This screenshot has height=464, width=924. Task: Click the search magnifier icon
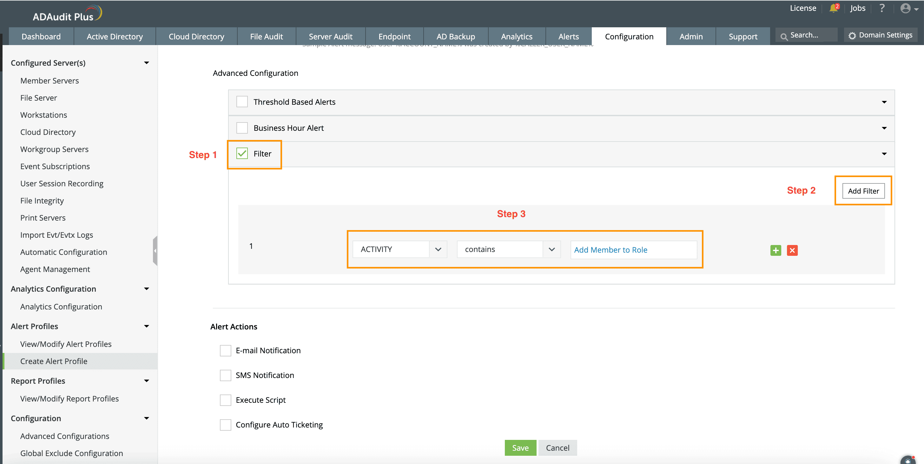[784, 36]
